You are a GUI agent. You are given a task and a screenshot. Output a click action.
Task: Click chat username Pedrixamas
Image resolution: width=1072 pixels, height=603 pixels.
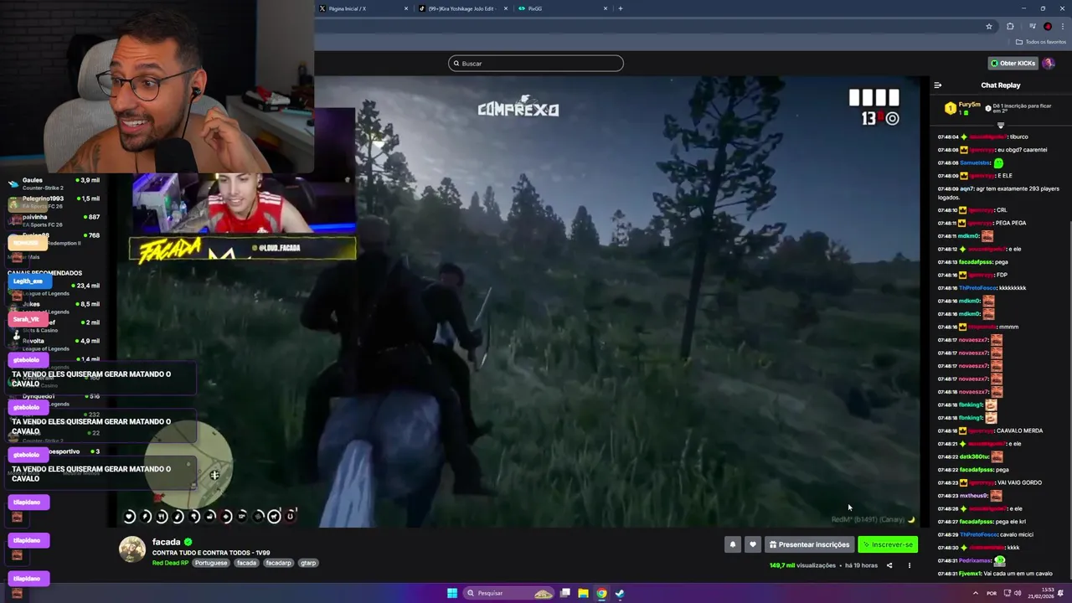pos(975,560)
